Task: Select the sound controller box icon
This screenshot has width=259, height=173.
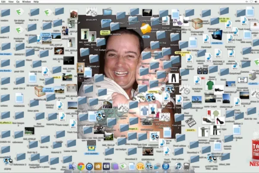Action: coord(40,91)
